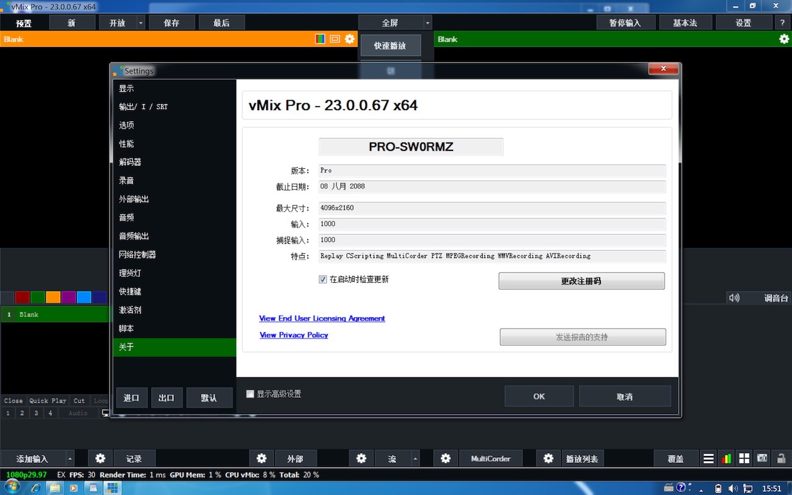This screenshot has width=792, height=495.
Task: Click the preview title bar frame icon
Action: pyautogui.click(x=335, y=39)
